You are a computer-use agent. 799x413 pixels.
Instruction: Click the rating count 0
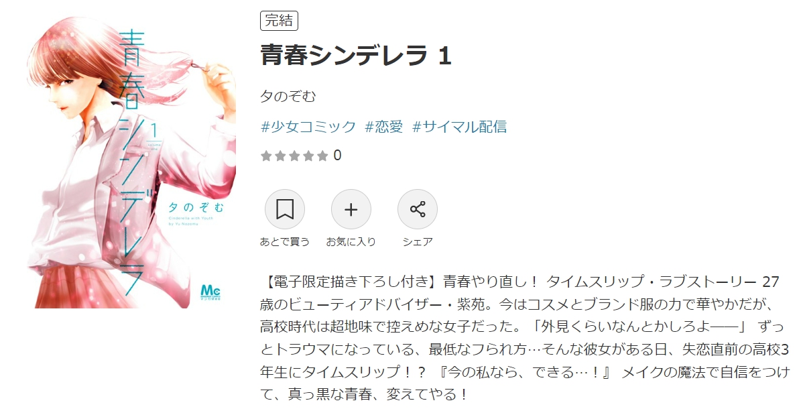[337, 156]
